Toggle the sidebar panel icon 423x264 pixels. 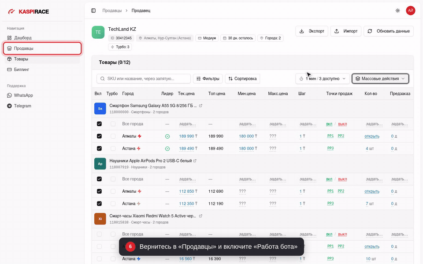coord(93,11)
